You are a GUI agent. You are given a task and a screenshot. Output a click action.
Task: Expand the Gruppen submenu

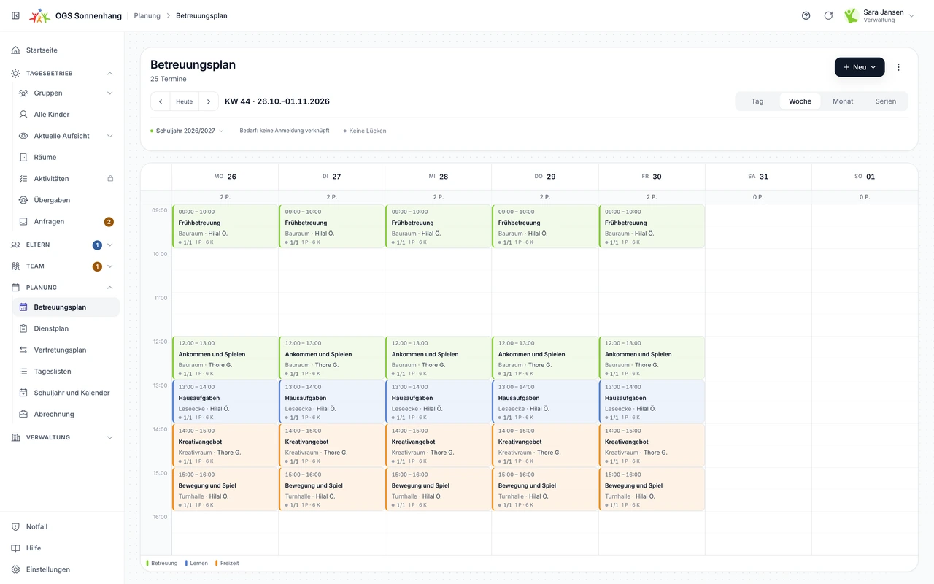click(110, 93)
